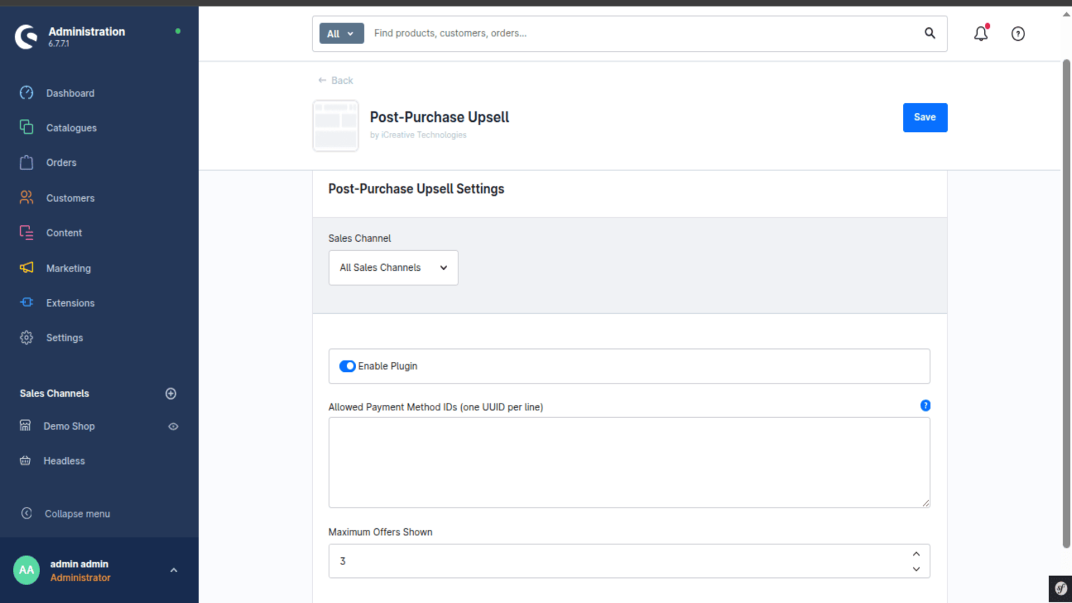Open the All Sales Channels dropdown
The height and width of the screenshot is (603, 1072).
coord(393,268)
